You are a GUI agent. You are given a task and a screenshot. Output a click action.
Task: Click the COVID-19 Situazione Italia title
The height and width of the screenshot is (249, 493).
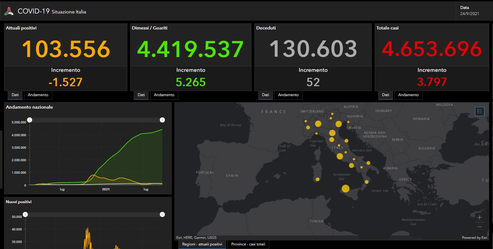[52, 11]
